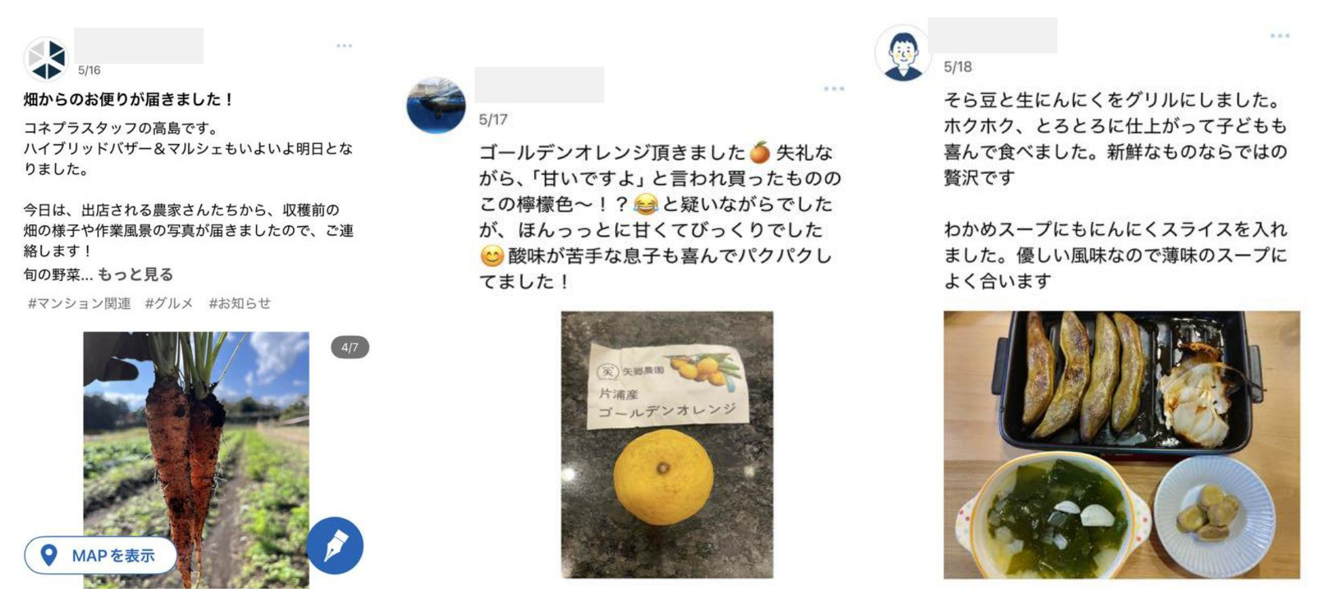
Task: Tap the blue pen compose button
Action: pyautogui.click(x=334, y=545)
